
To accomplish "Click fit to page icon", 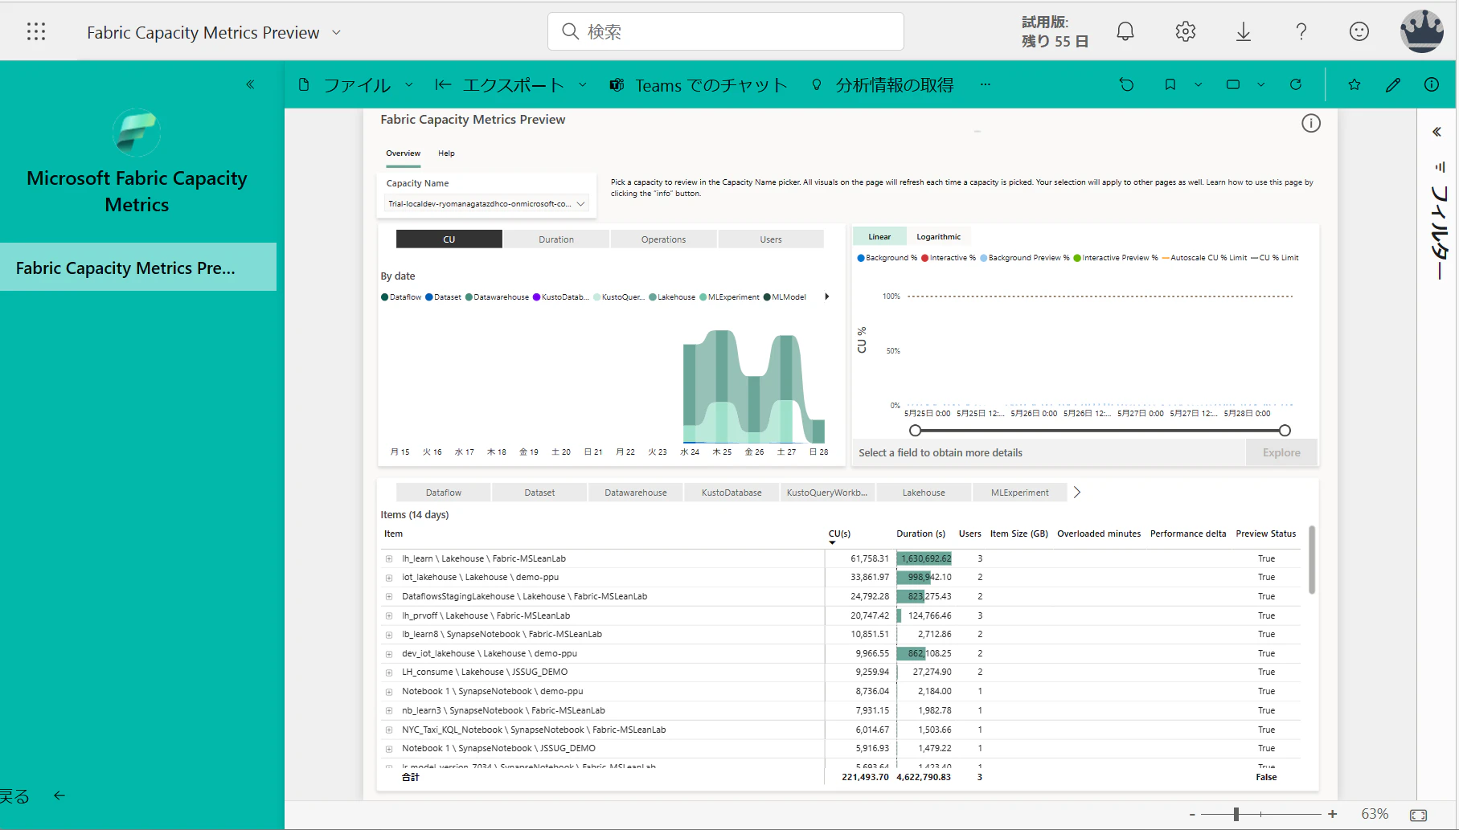I will 1419,815.
